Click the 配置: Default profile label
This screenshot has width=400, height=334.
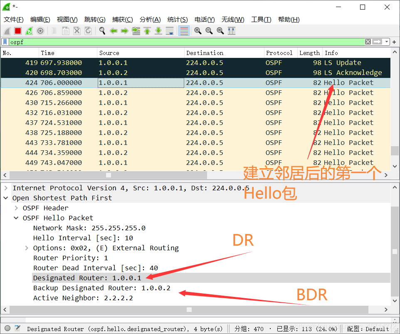click(368, 329)
